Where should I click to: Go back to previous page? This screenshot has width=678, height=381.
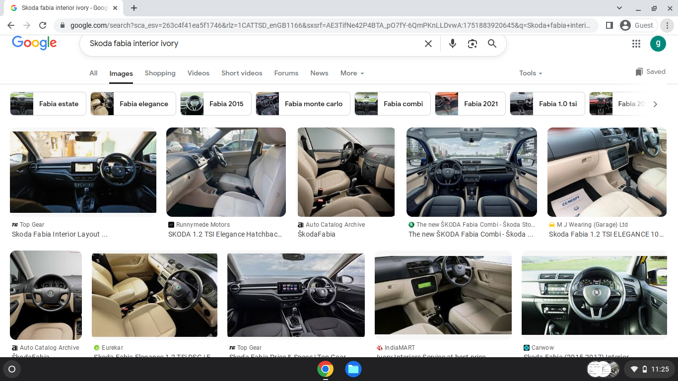(x=11, y=25)
